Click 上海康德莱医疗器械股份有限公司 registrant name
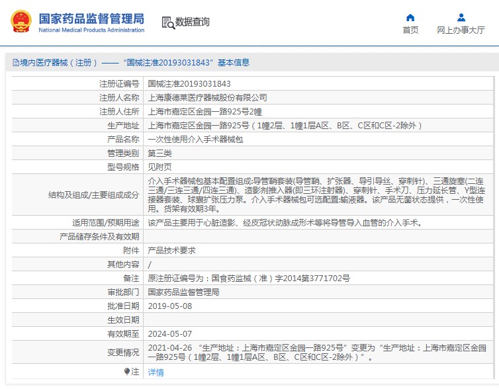The height and width of the screenshot is (389, 499). 207,98
